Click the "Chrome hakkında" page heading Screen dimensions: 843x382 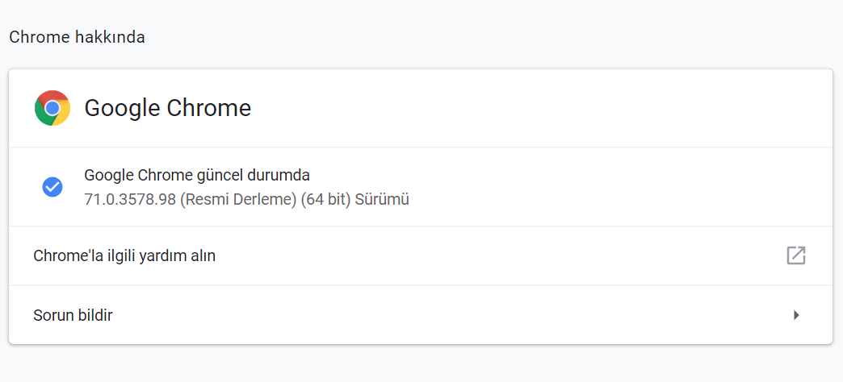click(x=77, y=37)
